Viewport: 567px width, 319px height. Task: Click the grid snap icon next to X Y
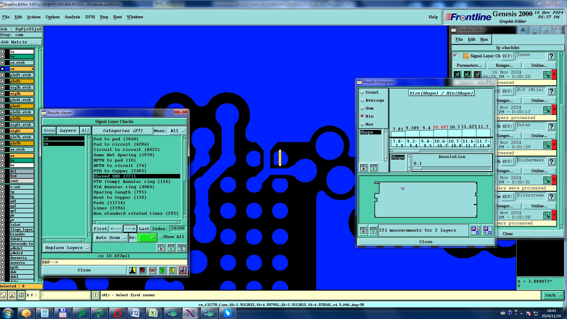click(21, 295)
